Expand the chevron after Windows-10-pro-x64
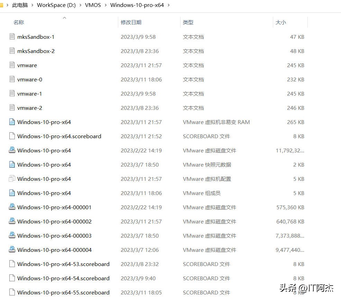 tap(168, 5)
